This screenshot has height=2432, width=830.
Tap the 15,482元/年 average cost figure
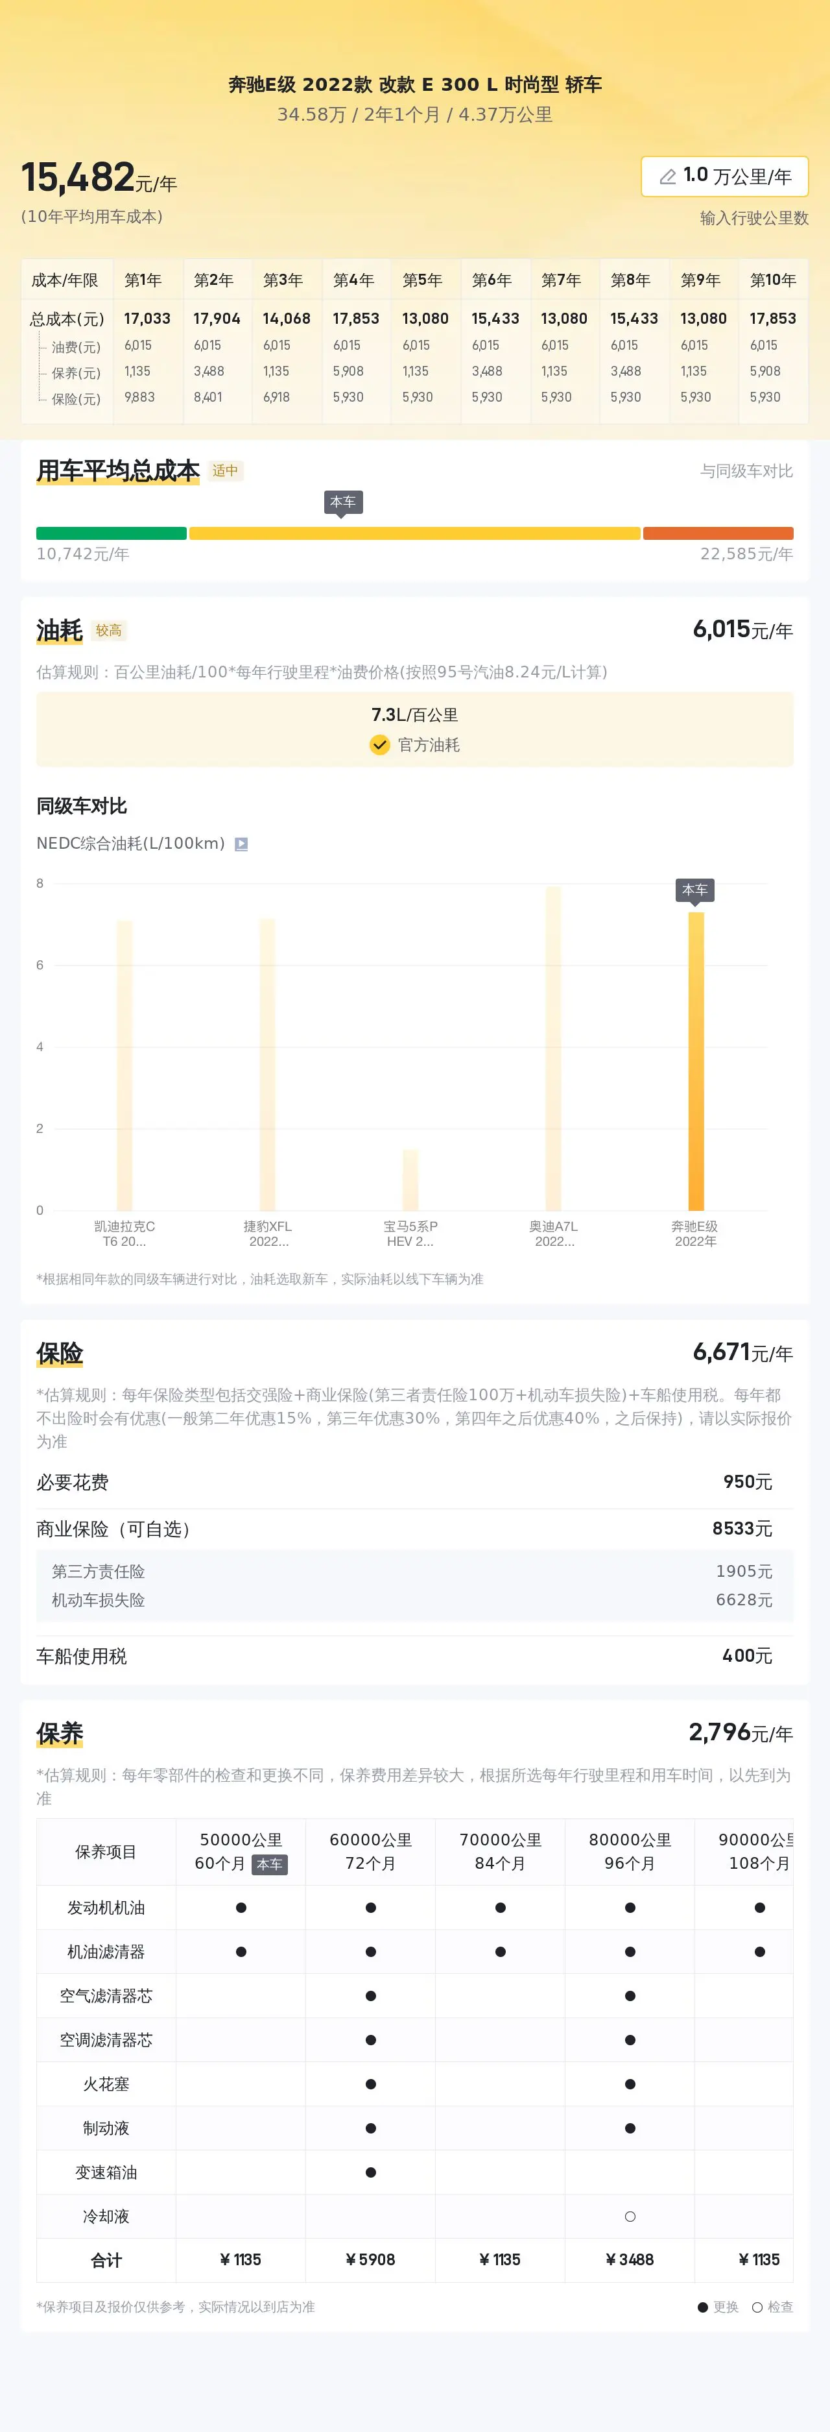tap(99, 178)
